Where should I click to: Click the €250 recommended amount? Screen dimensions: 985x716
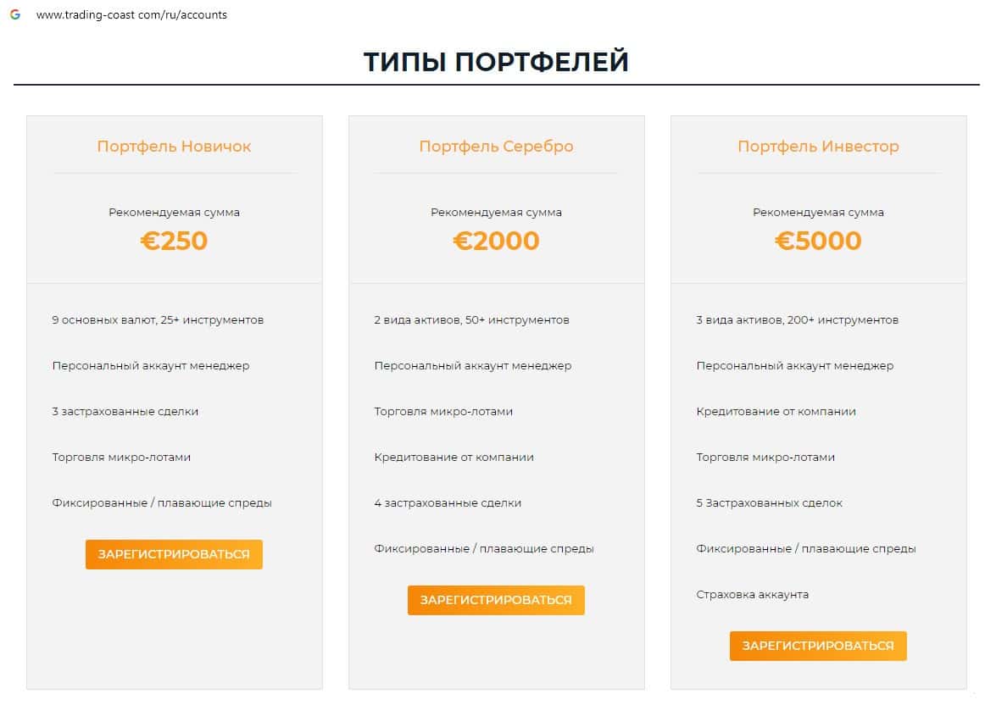[174, 241]
